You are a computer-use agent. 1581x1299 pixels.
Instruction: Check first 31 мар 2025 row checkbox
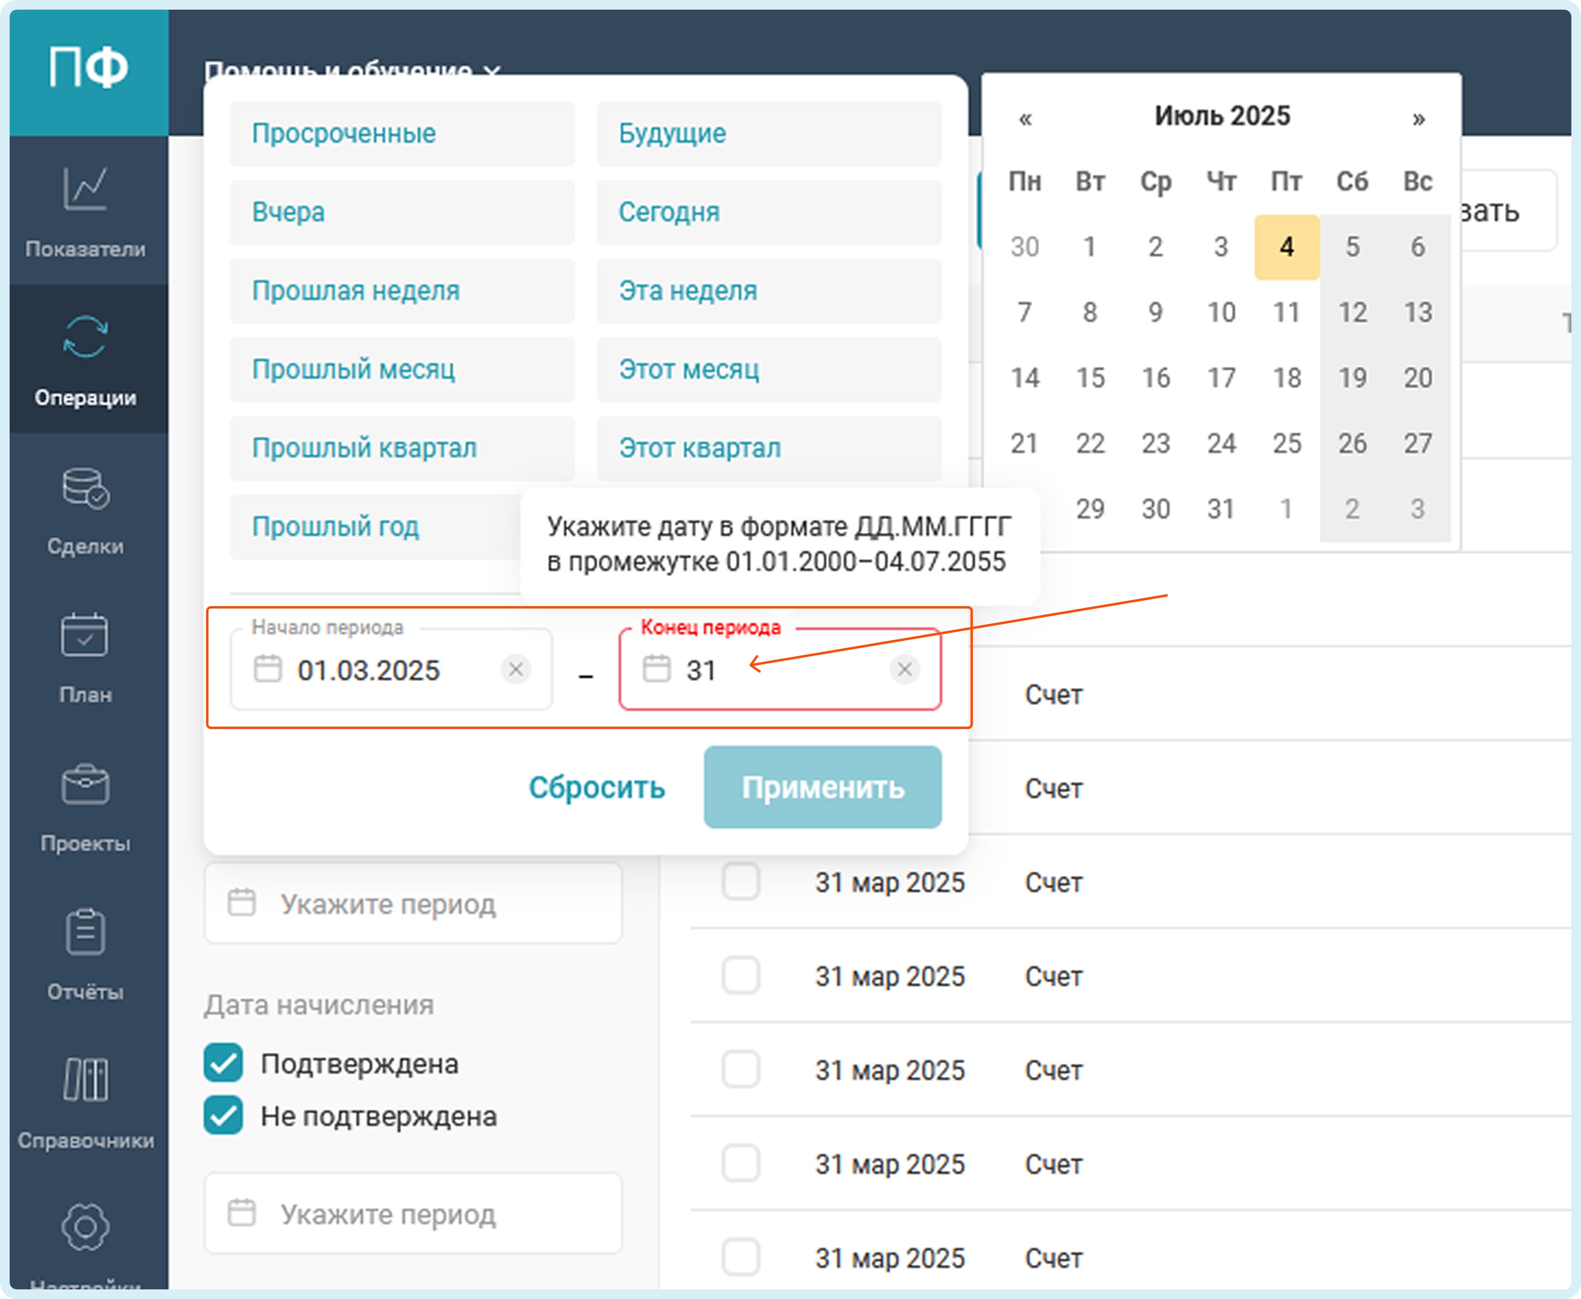741,881
